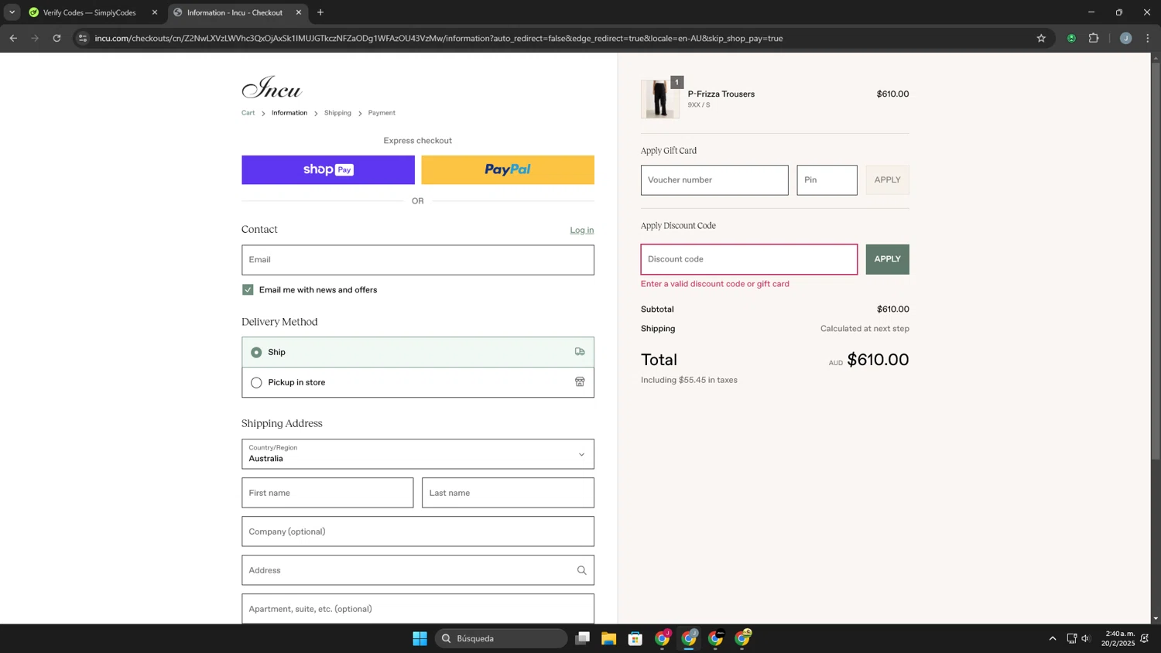Click the green extension icon
This screenshot has width=1161, height=653.
(1071, 38)
